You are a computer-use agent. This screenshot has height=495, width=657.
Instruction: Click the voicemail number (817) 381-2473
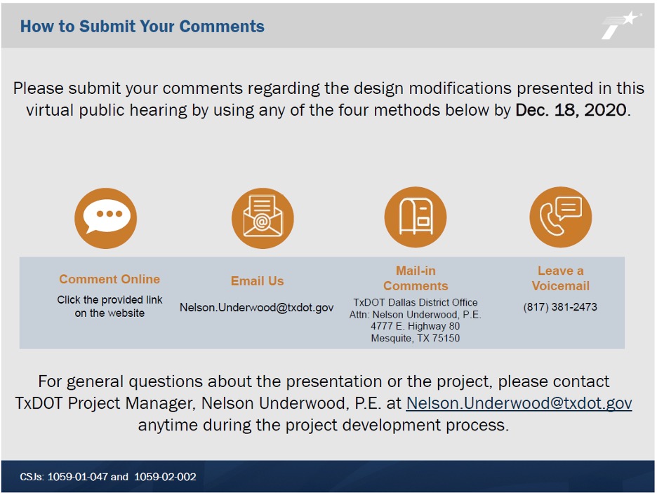pos(560,307)
